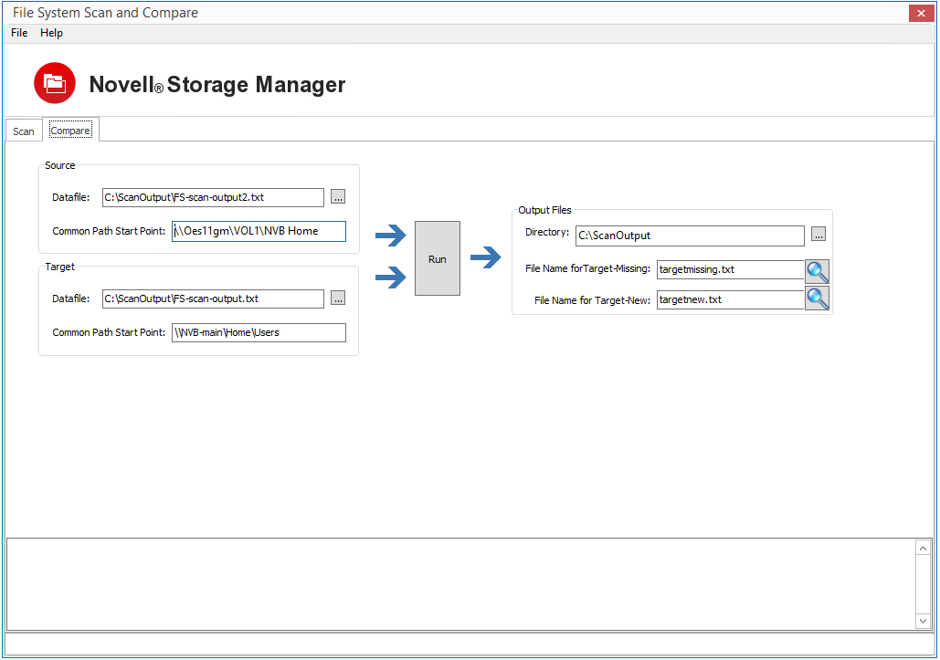Viewport: 940px width, 660px height.
Task: Browse for the Target datafile
Action: [x=338, y=299]
